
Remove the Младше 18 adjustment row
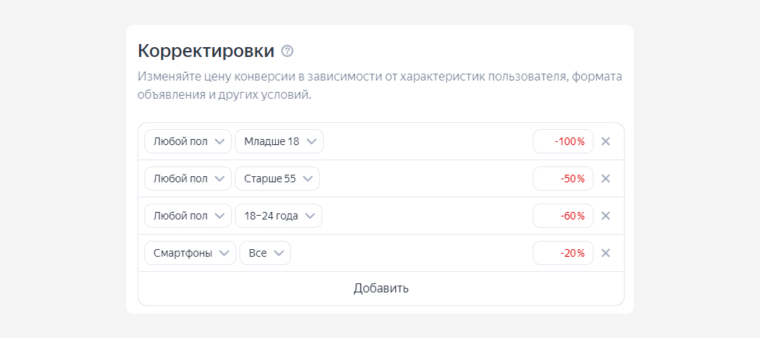click(x=606, y=141)
